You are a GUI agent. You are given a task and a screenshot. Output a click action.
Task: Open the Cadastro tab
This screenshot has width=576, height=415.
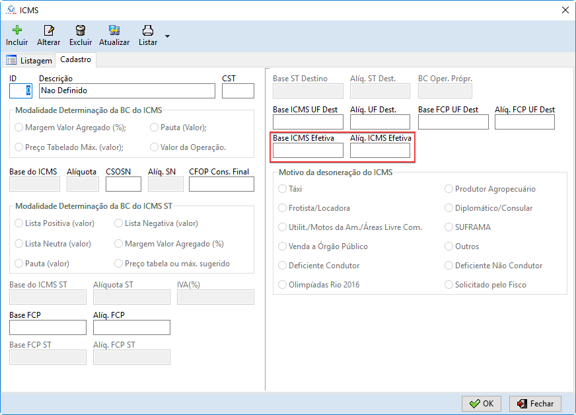75,59
